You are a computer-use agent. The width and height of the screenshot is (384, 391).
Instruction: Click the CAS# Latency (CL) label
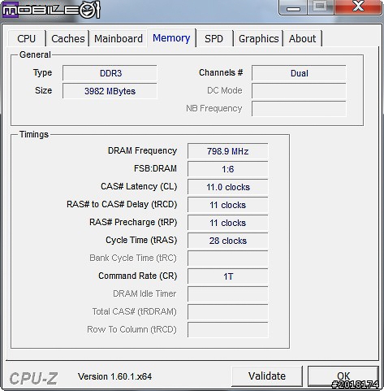pyautogui.click(x=139, y=186)
